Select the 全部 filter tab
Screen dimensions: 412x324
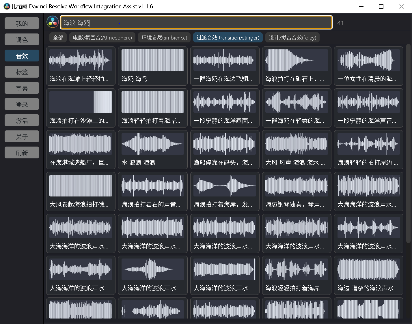[x=58, y=38]
